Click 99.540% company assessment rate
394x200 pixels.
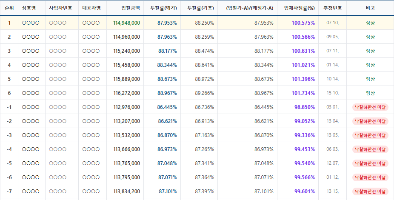305,163
